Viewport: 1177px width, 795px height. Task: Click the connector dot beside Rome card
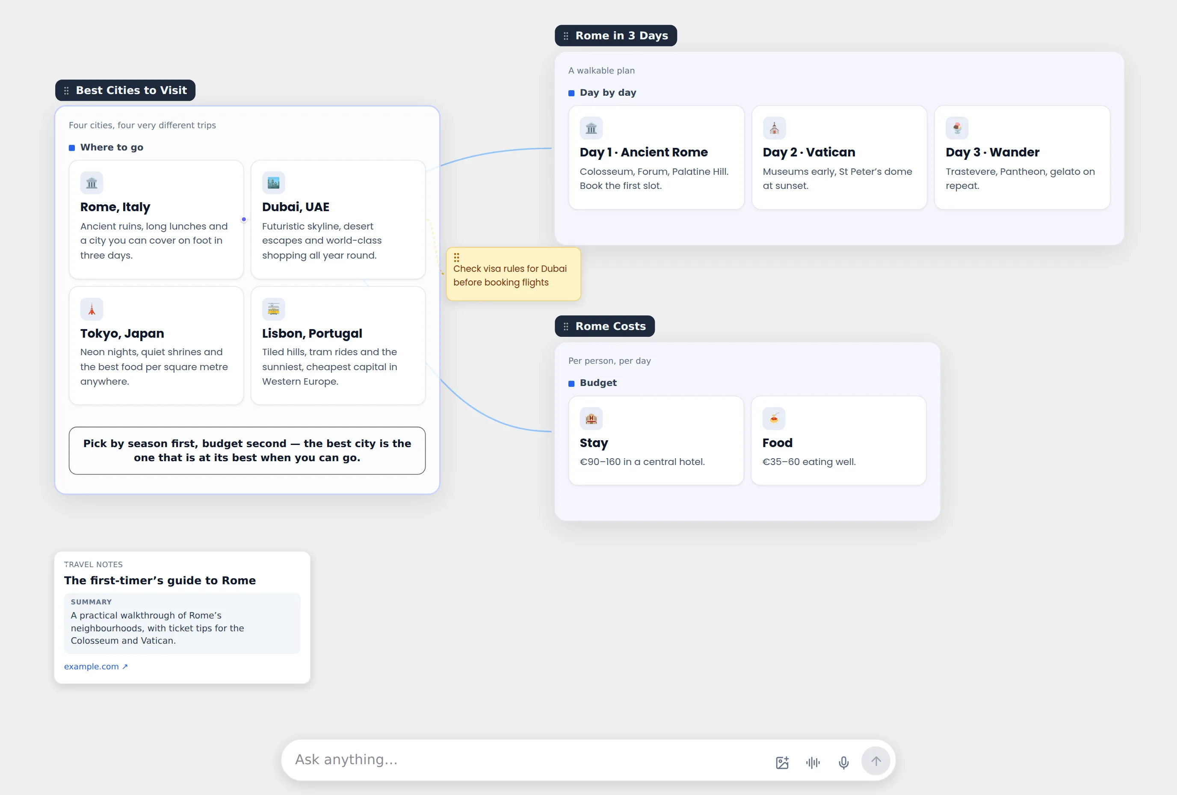click(x=244, y=220)
